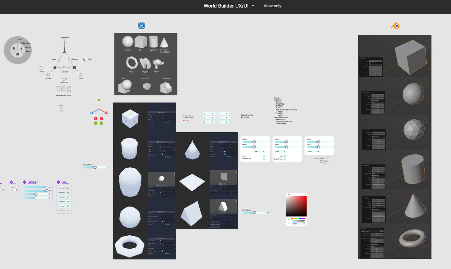Click the rainbow hue bar in color picker
This screenshot has height=269, width=451.
298,218
